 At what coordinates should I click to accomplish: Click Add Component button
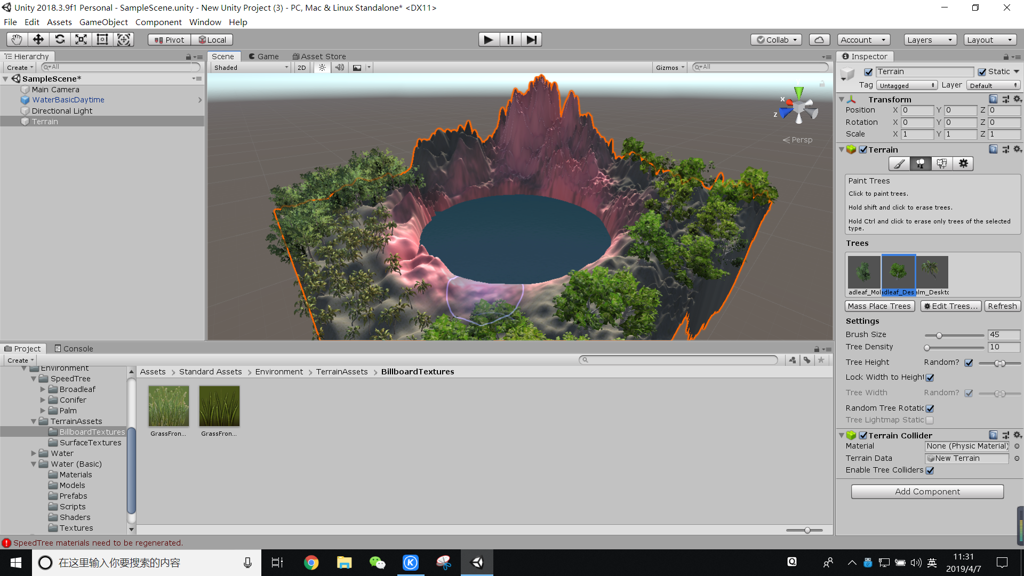(927, 492)
